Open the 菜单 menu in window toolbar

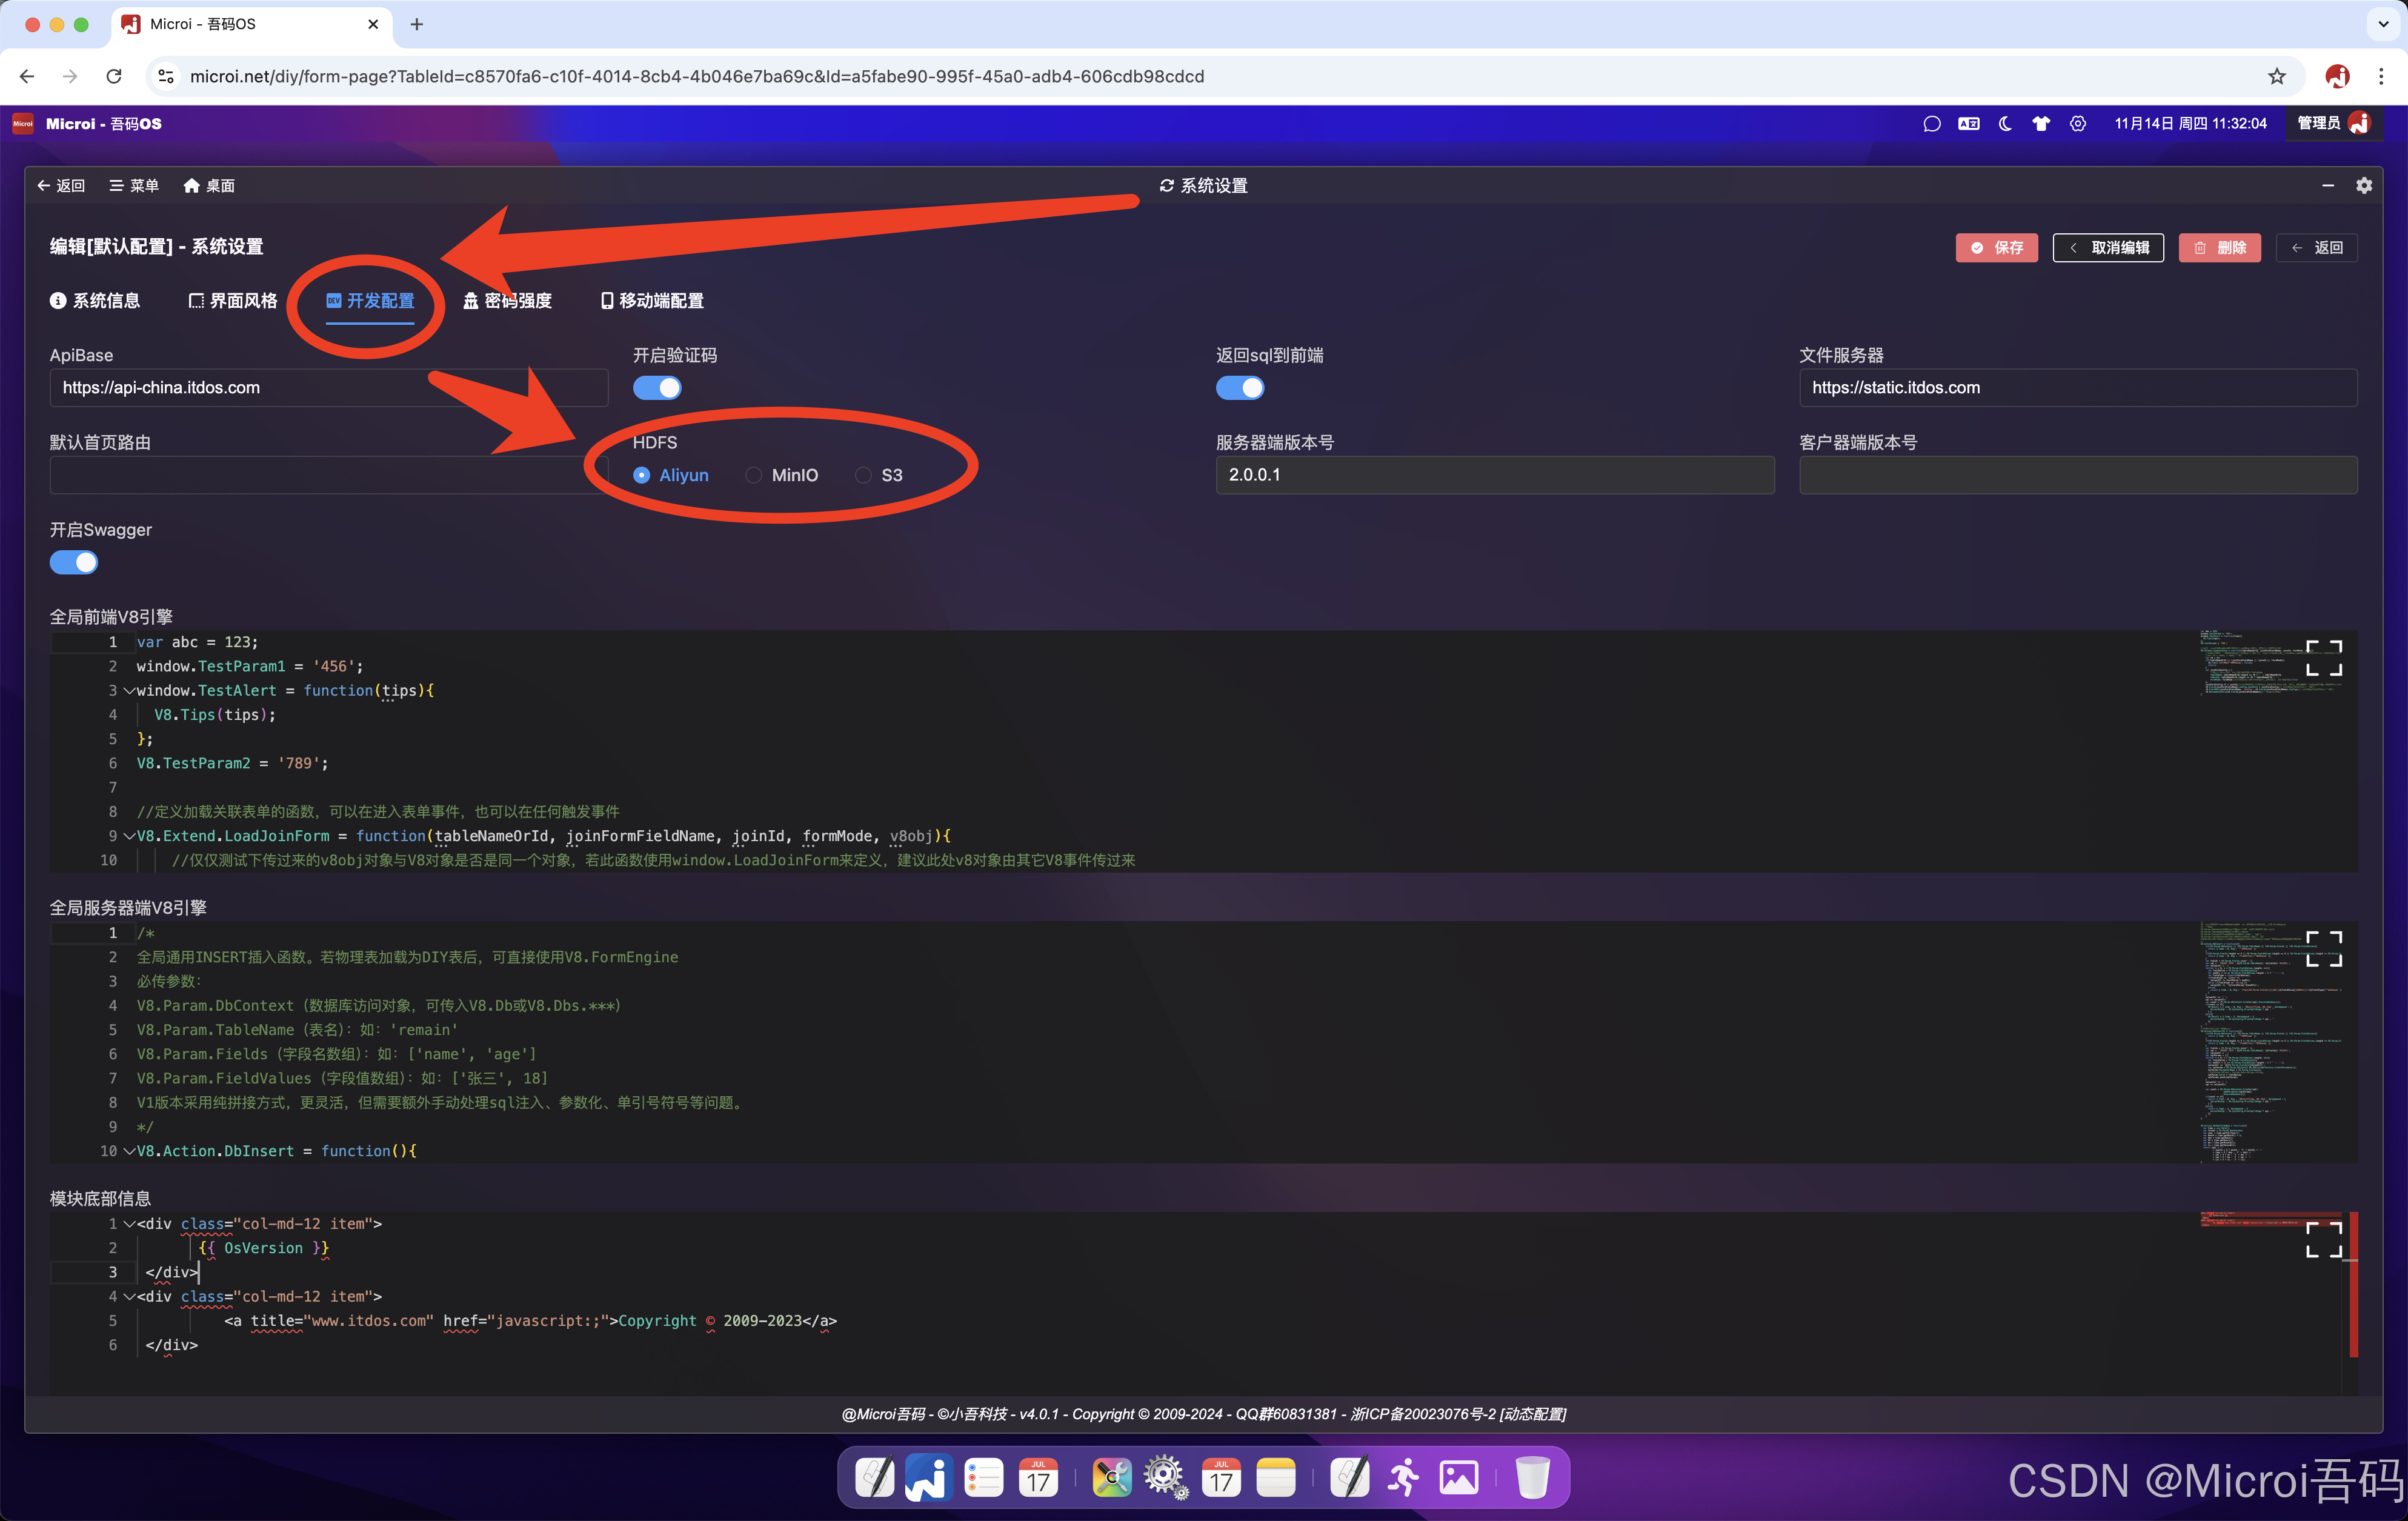click(134, 185)
